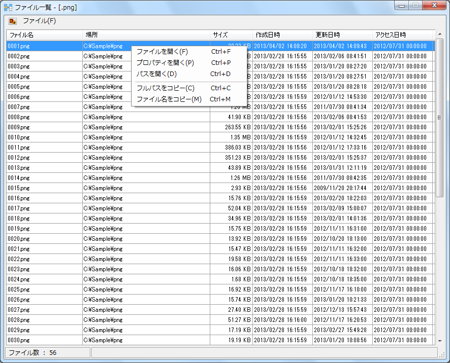Sort by 更新日時 column header
The height and width of the screenshot is (363, 450).
[342, 35]
